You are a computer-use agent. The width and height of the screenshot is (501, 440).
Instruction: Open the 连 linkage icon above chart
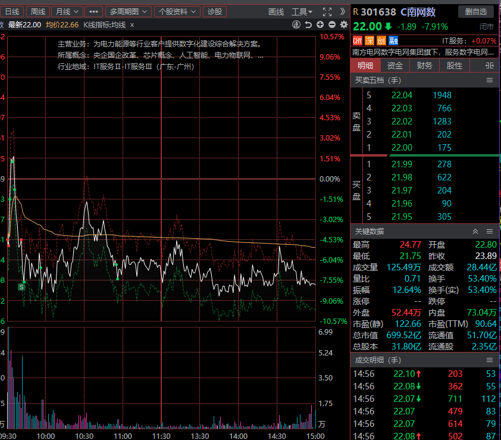click(x=296, y=24)
